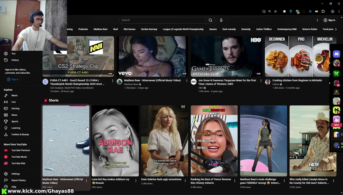Play the Addison Rae short
343x195 pixels.
(115, 141)
